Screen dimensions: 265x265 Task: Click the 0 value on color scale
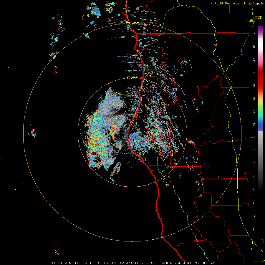[254, 125]
